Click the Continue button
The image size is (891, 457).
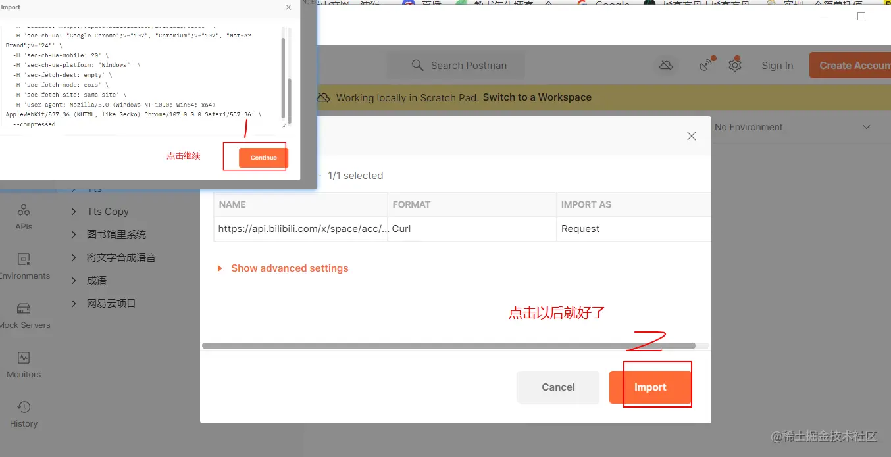tap(263, 158)
